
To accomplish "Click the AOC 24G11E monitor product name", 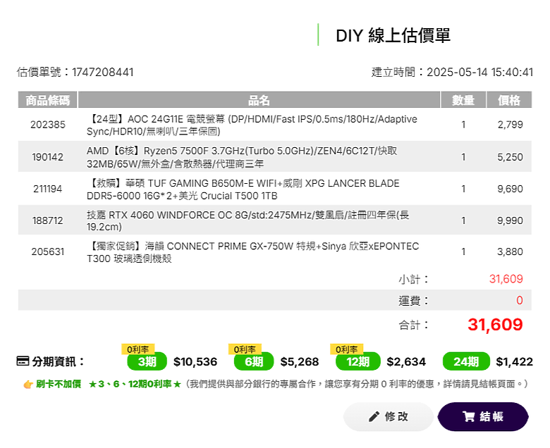I will (x=252, y=125).
